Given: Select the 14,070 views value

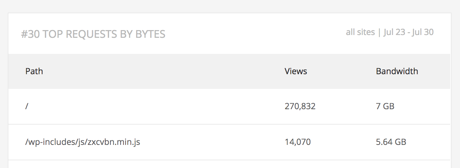Looking at the screenshot, I should pos(298,142).
